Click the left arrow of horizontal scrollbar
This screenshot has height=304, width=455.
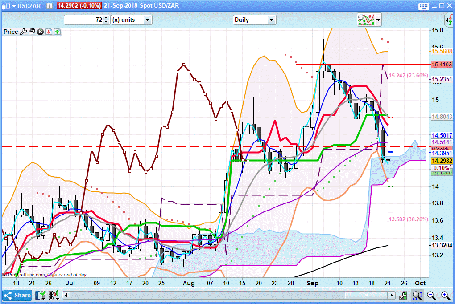pyautogui.click(x=66, y=295)
